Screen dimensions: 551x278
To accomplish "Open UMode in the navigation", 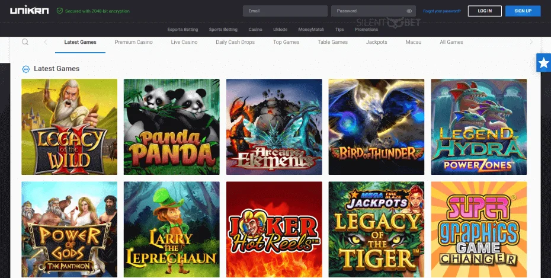I will pos(280,30).
